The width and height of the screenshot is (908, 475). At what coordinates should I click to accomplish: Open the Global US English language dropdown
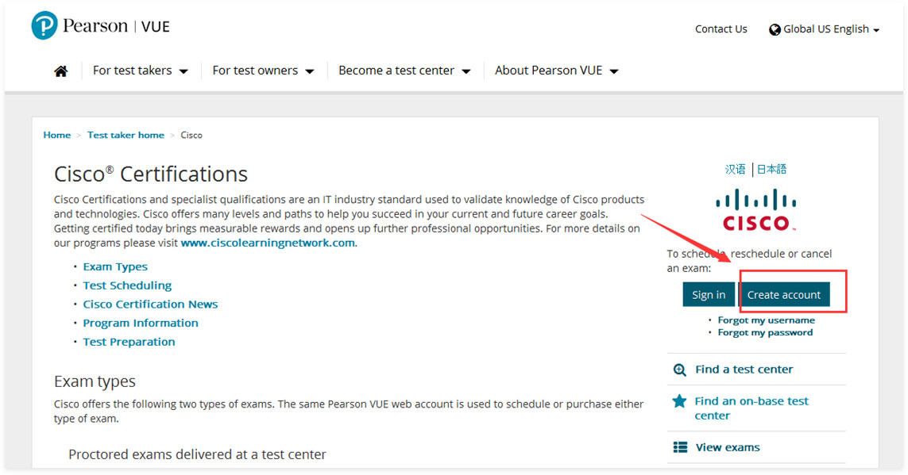point(825,29)
